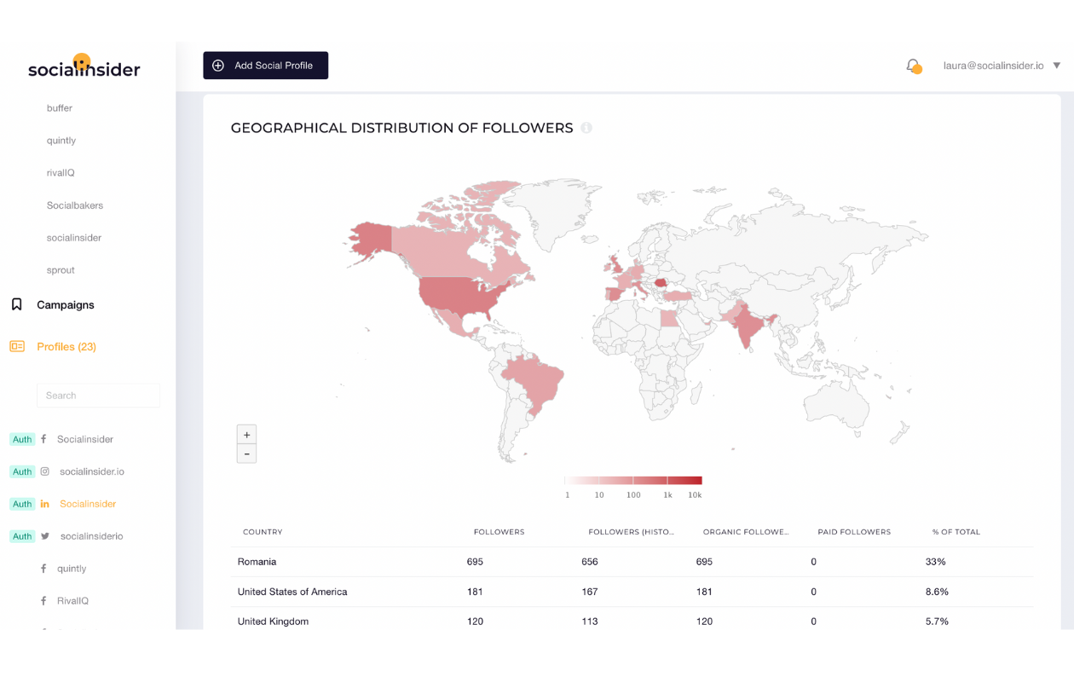
Task: Click the Twitter icon beside socialinsiderio
Action: pyautogui.click(x=45, y=536)
